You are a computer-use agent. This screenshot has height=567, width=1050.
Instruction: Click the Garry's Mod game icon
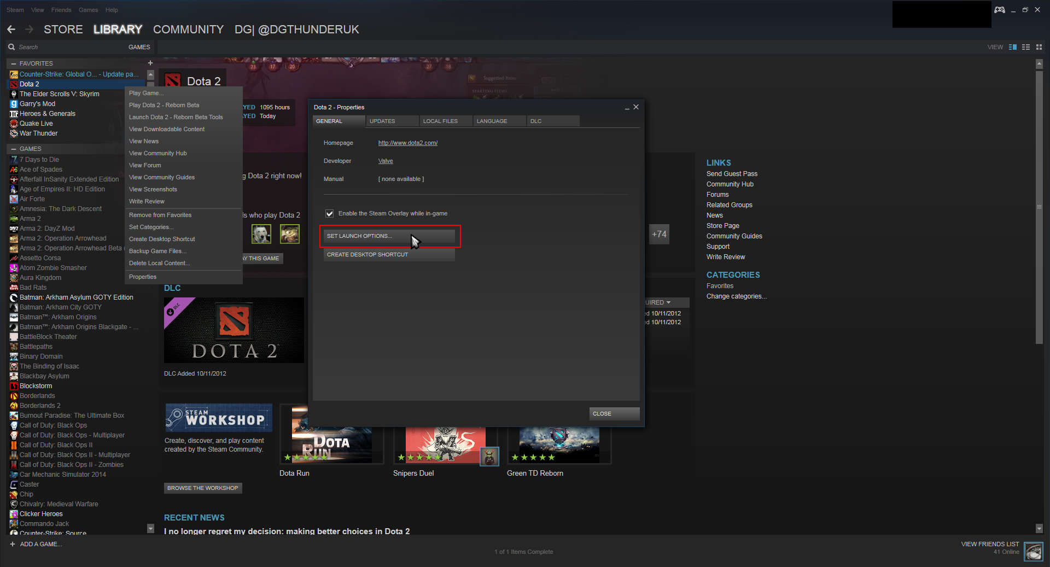[x=14, y=104]
